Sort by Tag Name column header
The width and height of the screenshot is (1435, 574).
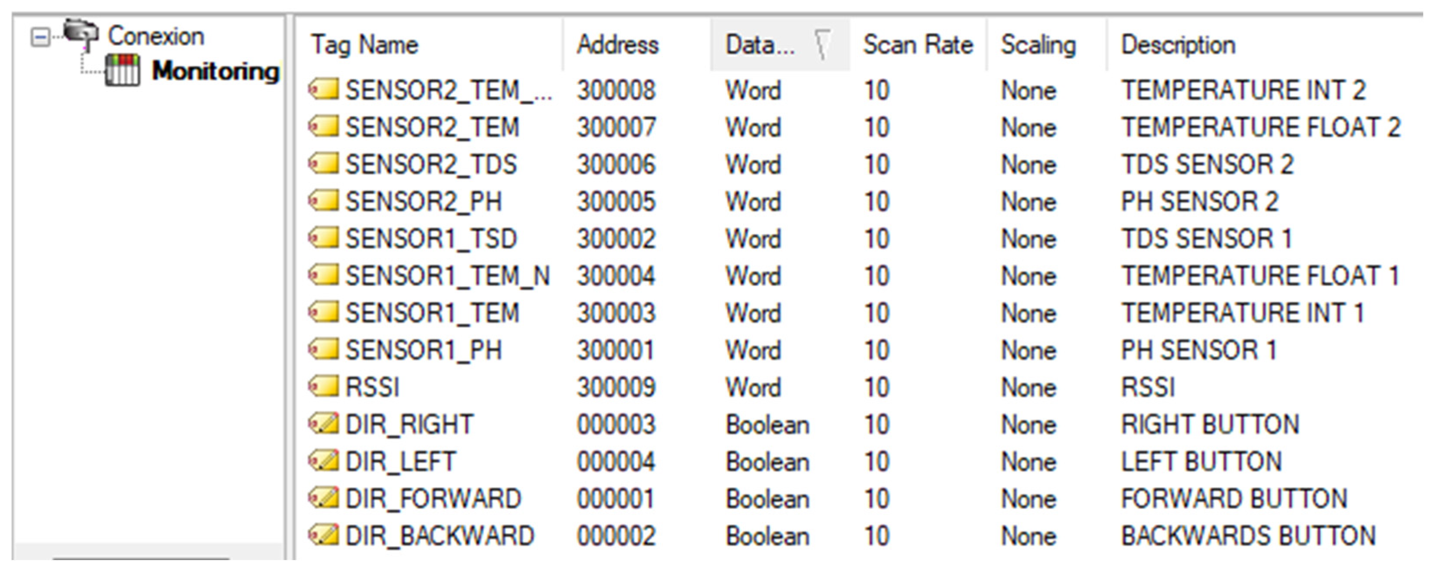click(x=364, y=45)
